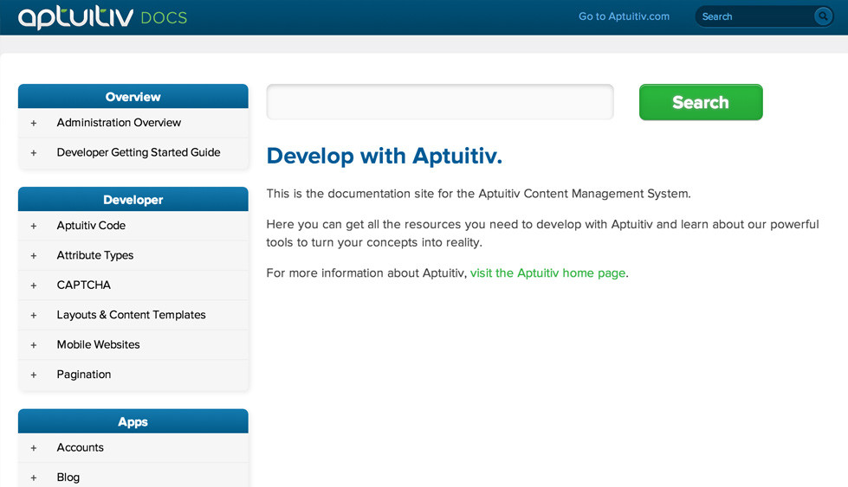Click the Aptuitiv Docs logo
This screenshot has width=848, height=487.
(x=102, y=16)
